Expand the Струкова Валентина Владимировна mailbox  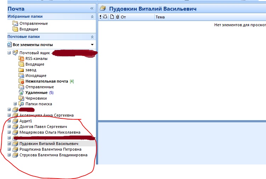pos(9,155)
